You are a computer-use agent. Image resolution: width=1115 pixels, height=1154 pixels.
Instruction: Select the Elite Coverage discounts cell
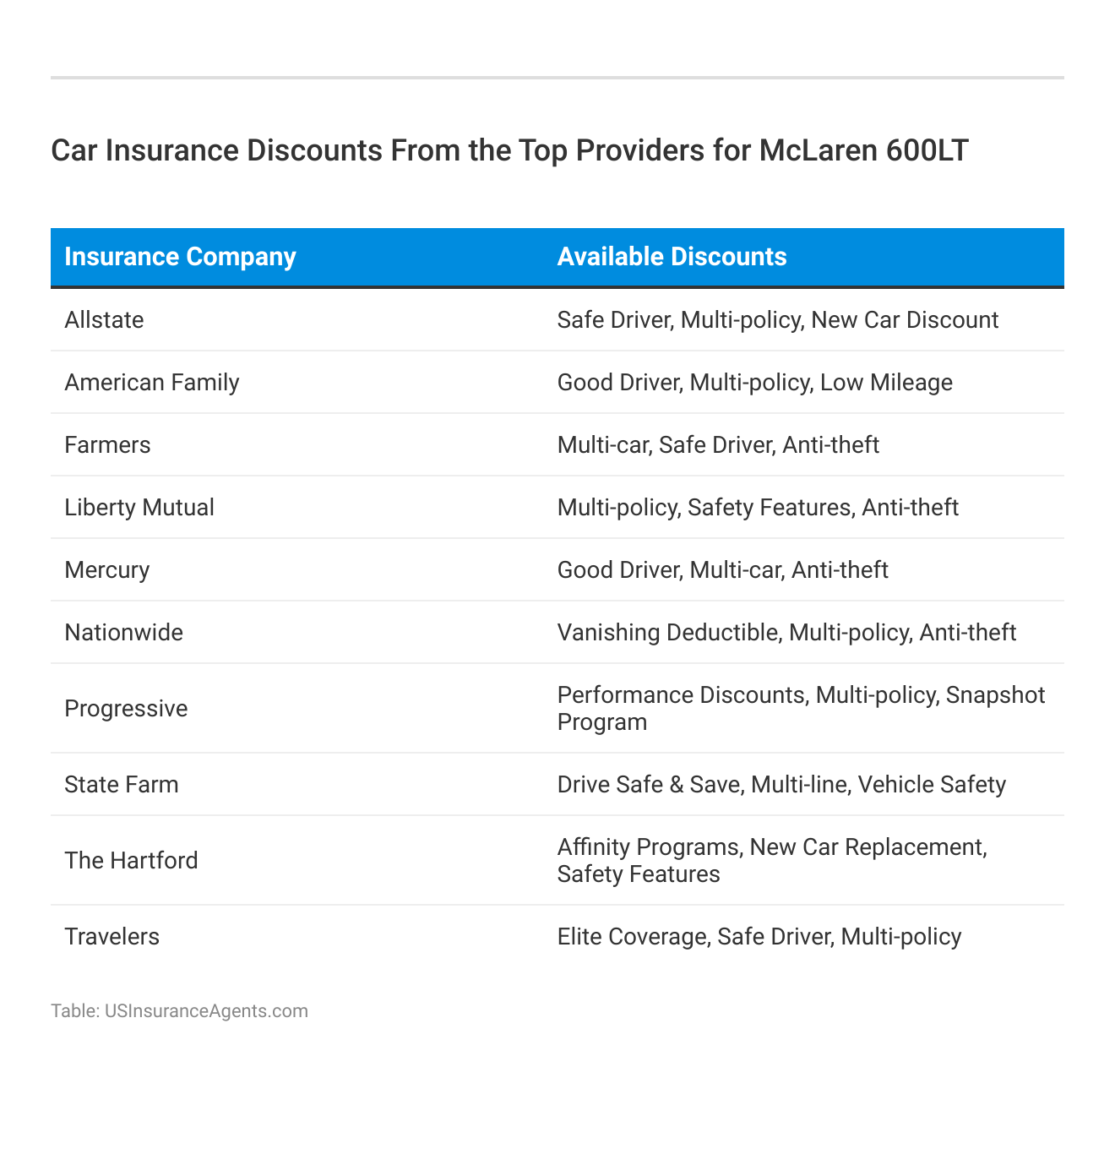[x=759, y=937]
